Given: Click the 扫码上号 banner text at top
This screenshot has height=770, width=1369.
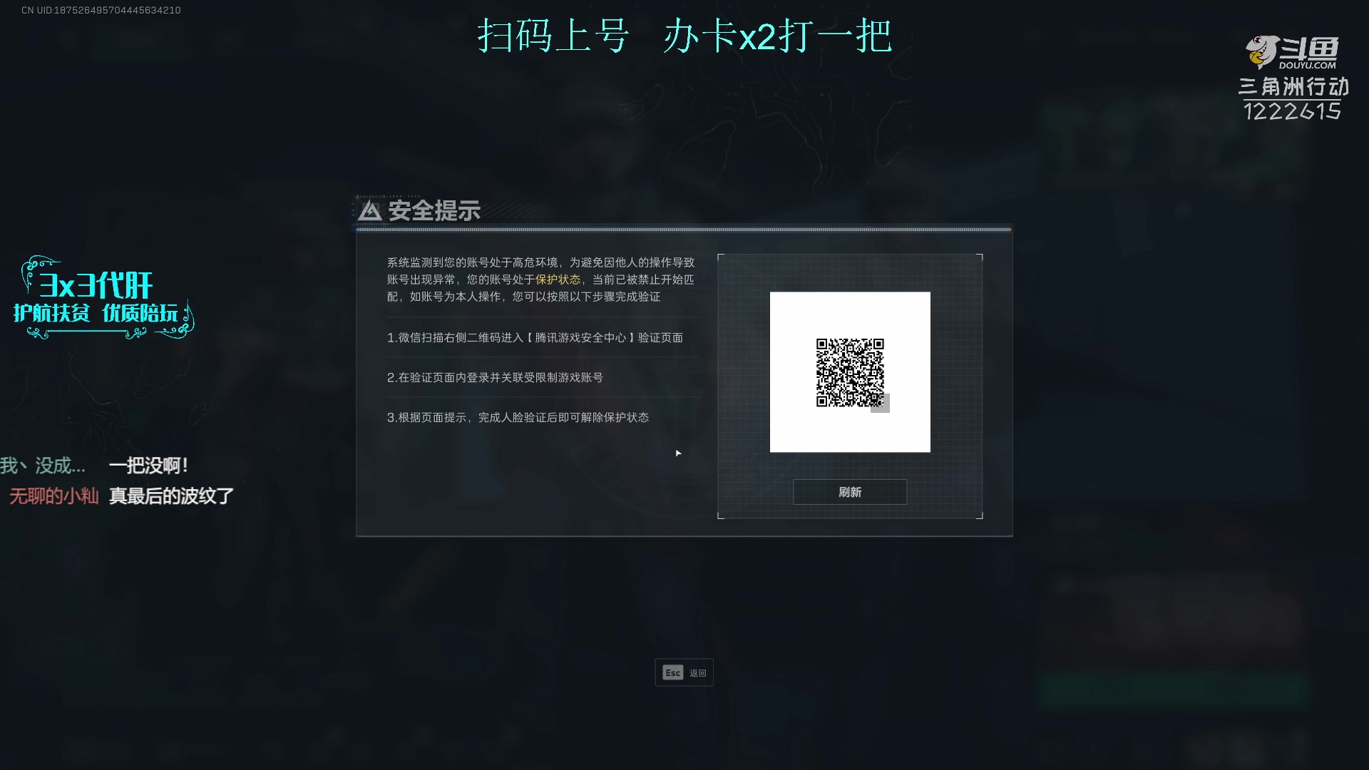Looking at the screenshot, I should 553,36.
